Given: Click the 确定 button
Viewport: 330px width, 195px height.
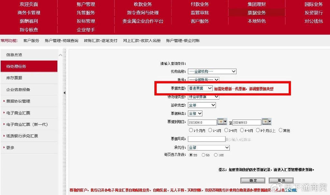Looking at the screenshot, I should 253,180.
